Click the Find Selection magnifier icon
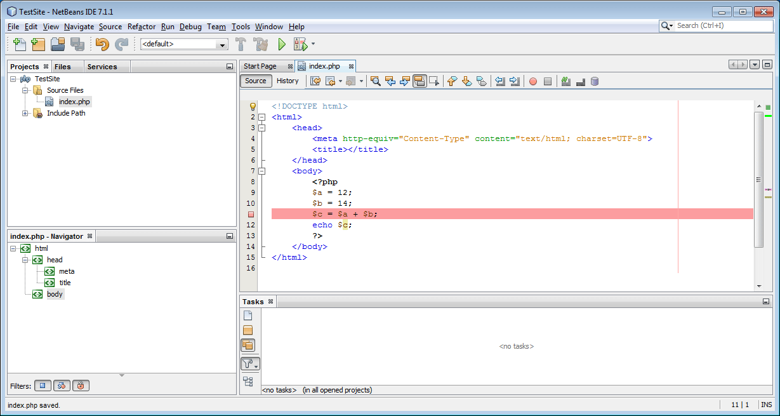Image resolution: width=780 pixels, height=416 pixels. (376, 81)
